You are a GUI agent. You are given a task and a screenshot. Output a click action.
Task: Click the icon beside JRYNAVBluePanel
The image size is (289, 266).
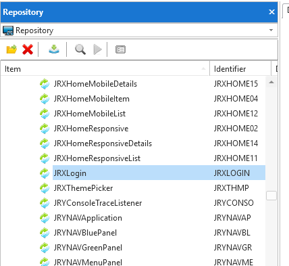(x=45, y=233)
